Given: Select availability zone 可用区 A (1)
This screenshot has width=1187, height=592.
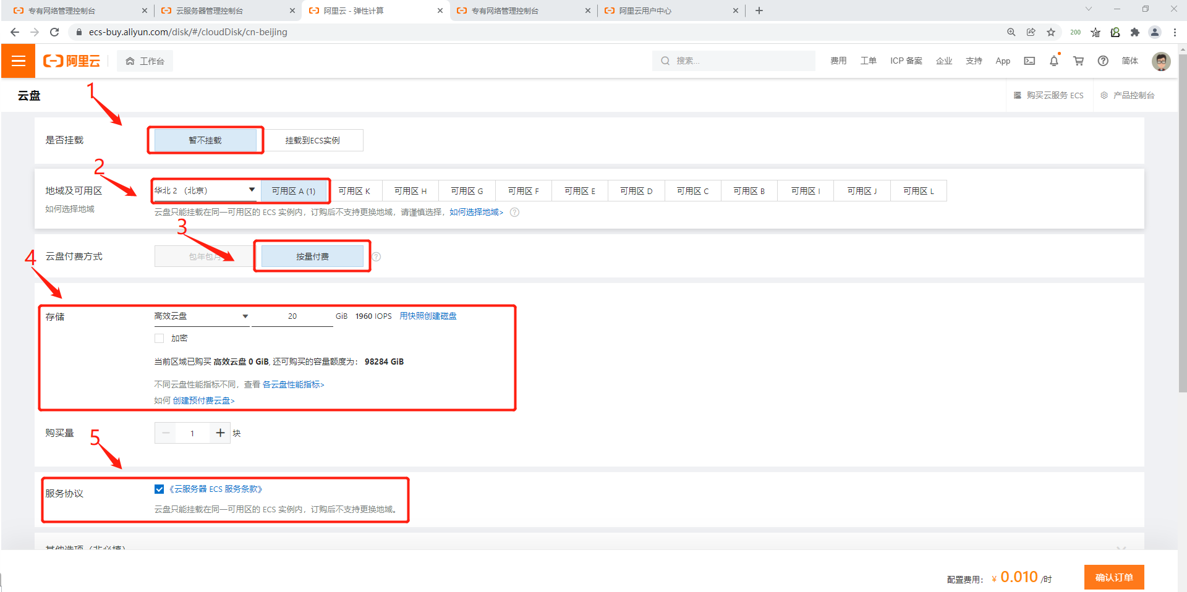Looking at the screenshot, I should (294, 191).
